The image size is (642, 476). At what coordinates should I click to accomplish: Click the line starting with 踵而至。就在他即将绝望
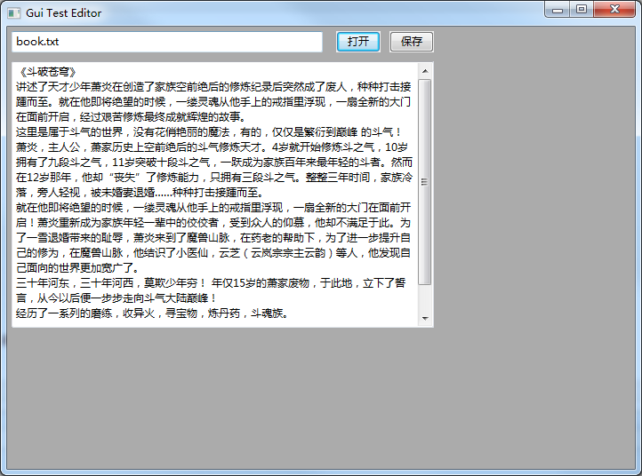213,102
